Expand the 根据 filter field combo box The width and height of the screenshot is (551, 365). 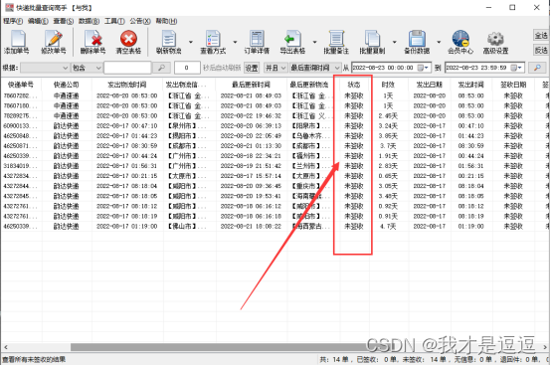tap(45, 68)
